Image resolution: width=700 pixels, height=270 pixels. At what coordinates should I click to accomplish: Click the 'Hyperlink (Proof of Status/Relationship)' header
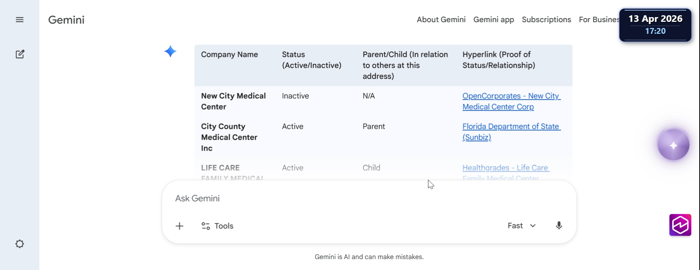(x=499, y=60)
